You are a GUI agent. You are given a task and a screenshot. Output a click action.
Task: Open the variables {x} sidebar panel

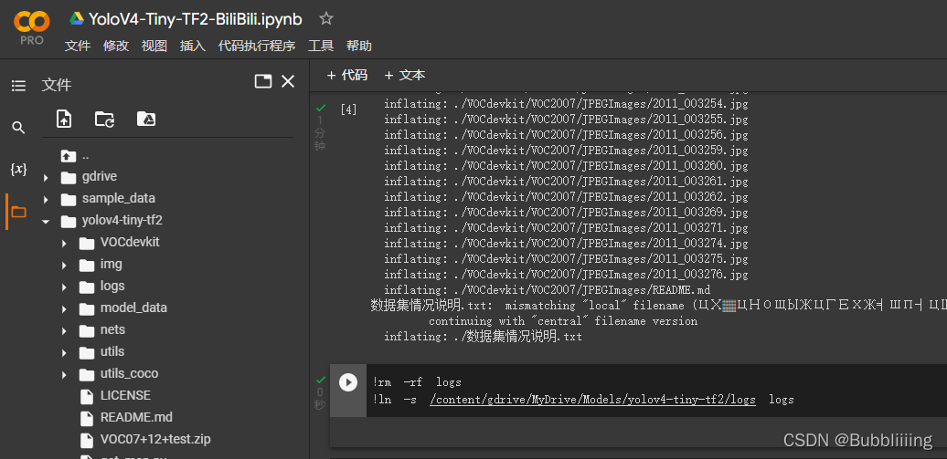pyautogui.click(x=18, y=170)
